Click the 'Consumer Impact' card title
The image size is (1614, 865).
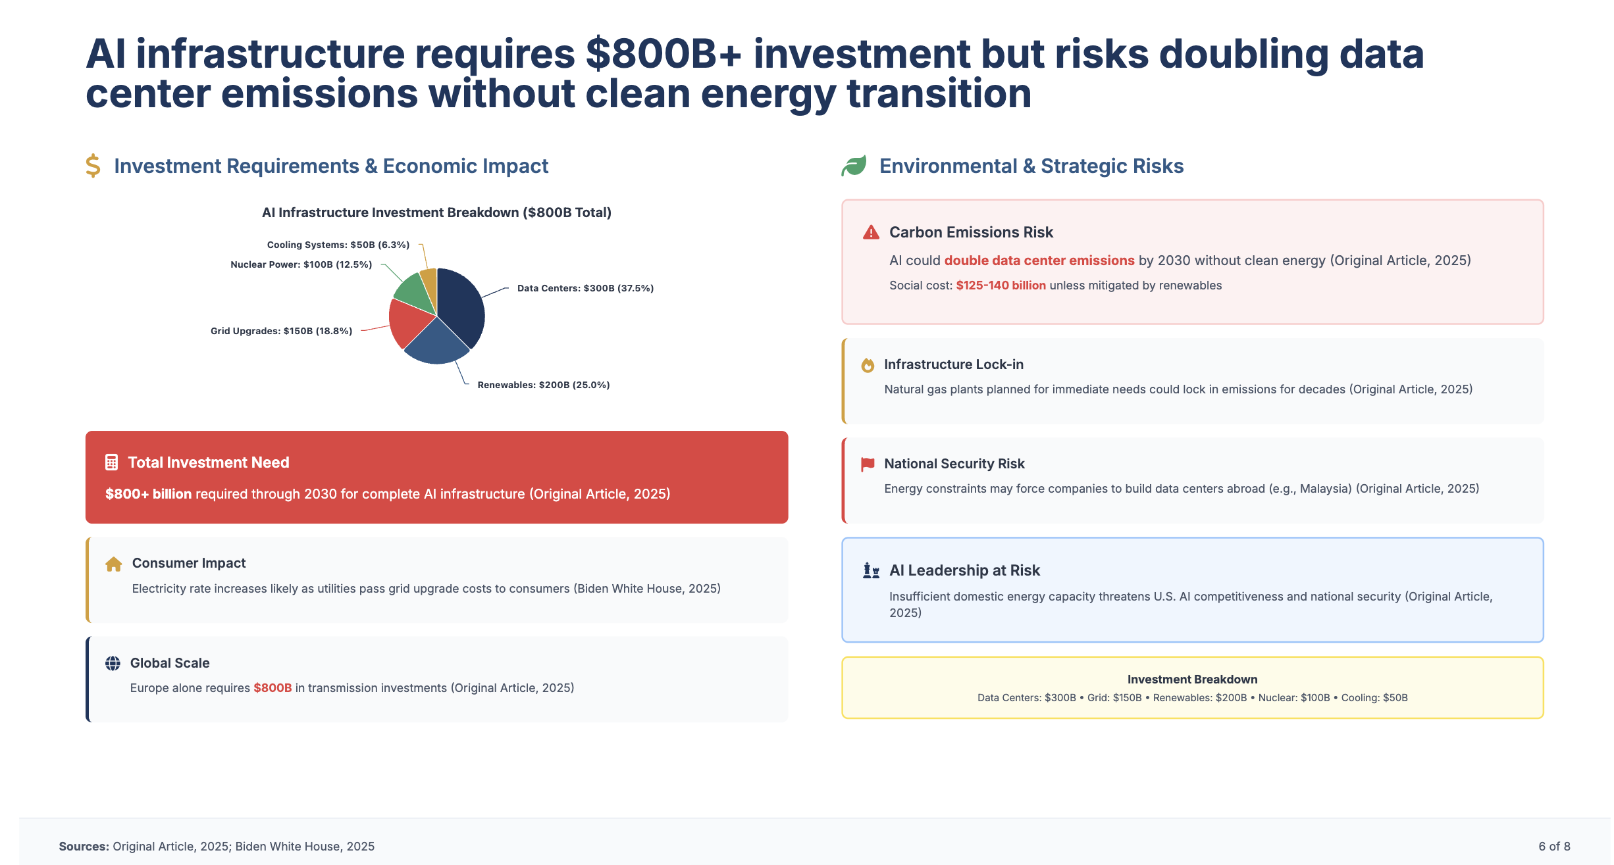tap(189, 563)
